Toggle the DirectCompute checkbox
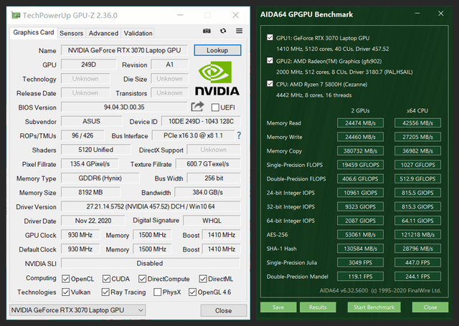Image resolution: width=459 pixels, height=326 pixels. pyautogui.click(x=142, y=279)
